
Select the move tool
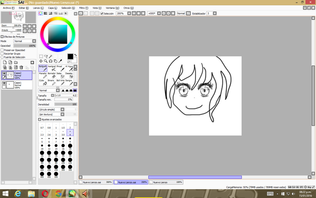tap(41, 61)
